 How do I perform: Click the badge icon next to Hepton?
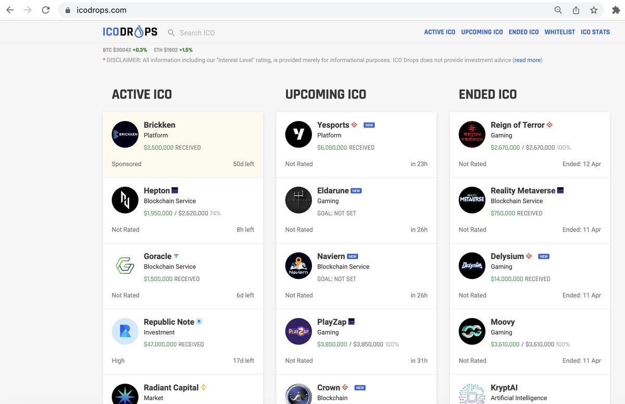click(x=175, y=190)
